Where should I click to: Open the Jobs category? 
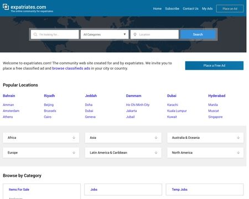tap(94, 190)
